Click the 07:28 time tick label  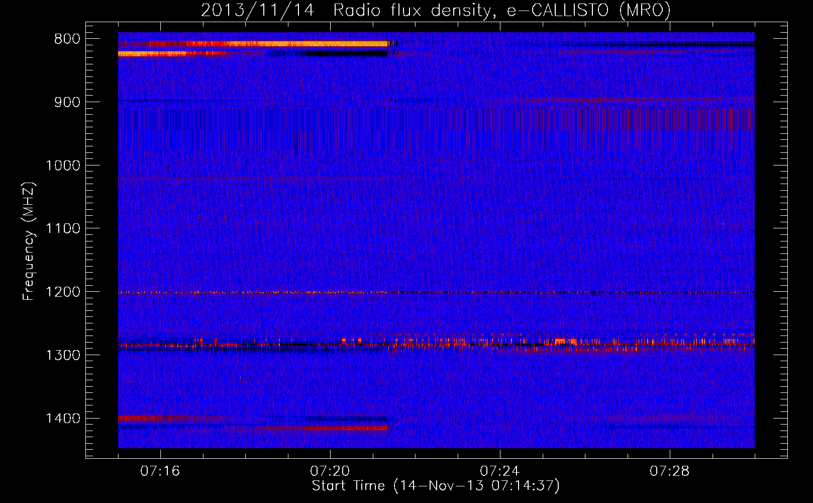[x=670, y=471]
